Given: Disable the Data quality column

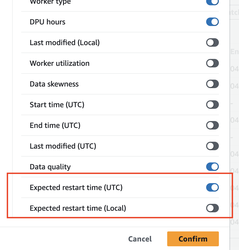Looking at the screenshot, I should (212, 167).
